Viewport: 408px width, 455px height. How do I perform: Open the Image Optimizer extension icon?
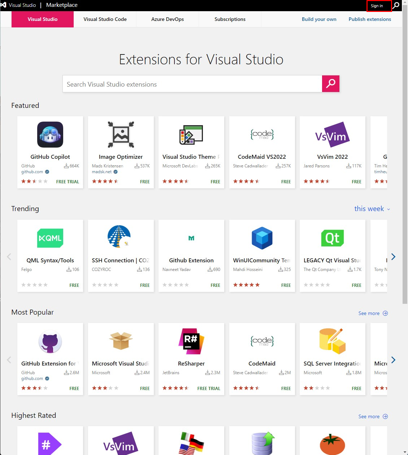121,135
